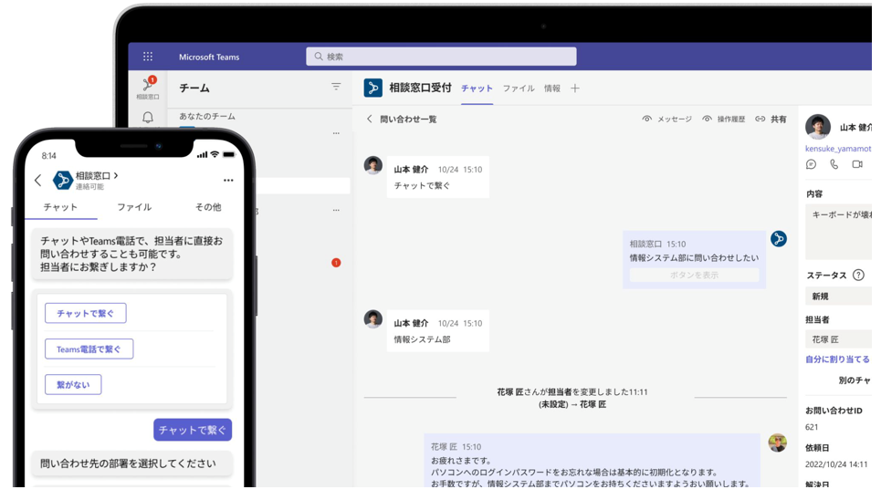Click the 相談窓口 bot avatar beside message
881x500 pixels.
point(779,239)
